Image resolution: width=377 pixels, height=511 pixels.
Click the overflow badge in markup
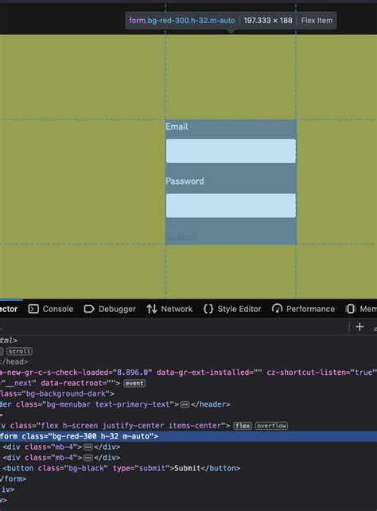[271, 426]
